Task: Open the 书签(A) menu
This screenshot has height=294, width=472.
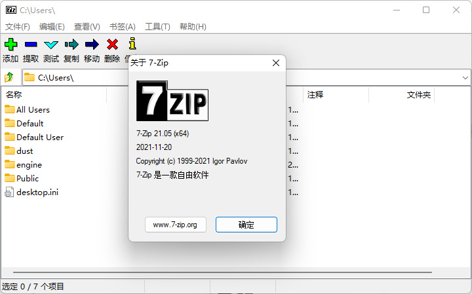Action: pyautogui.click(x=122, y=27)
